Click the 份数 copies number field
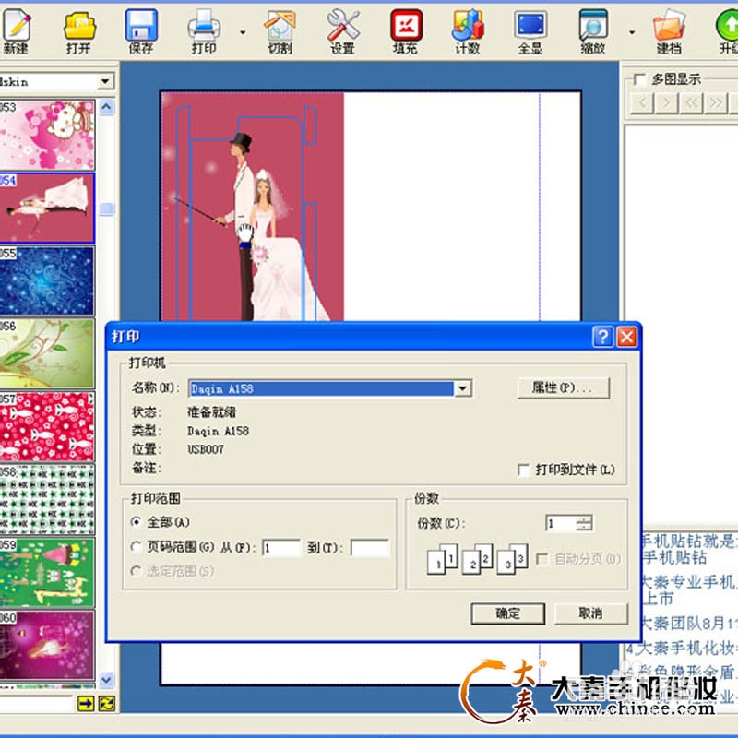The height and width of the screenshot is (738, 738). point(561,523)
